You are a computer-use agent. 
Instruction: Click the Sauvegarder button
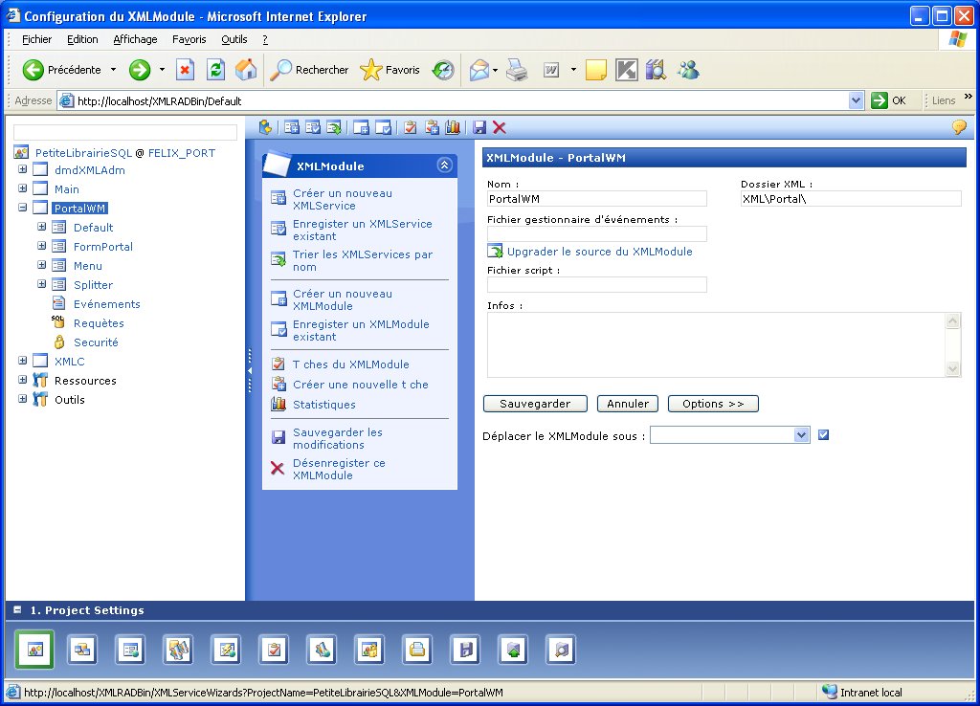[534, 404]
